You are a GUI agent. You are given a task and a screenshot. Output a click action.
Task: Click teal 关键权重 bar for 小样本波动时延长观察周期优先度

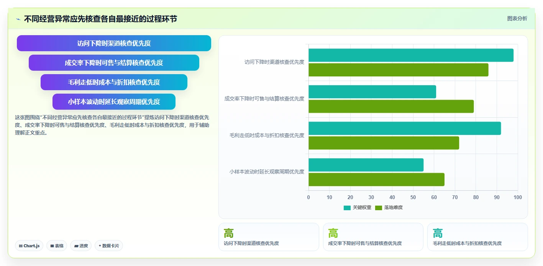[366, 165]
